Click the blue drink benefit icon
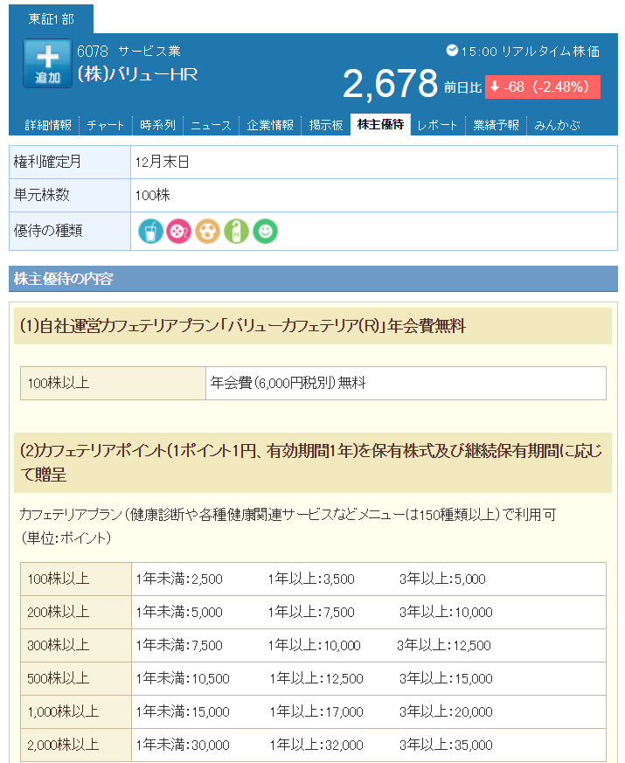625x763 pixels. 150,231
